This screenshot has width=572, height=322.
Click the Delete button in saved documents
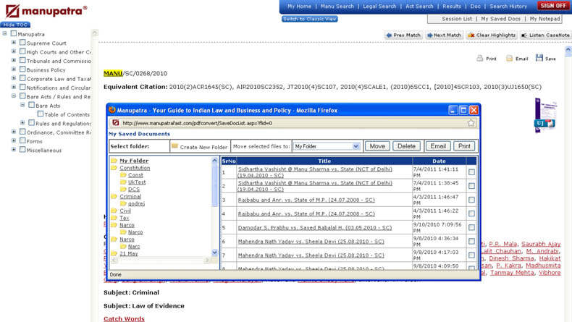[x=406, y=146]
